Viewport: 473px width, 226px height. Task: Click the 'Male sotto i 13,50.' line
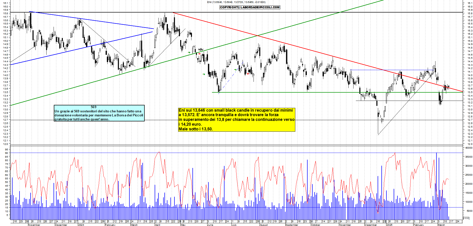(195, 129)
